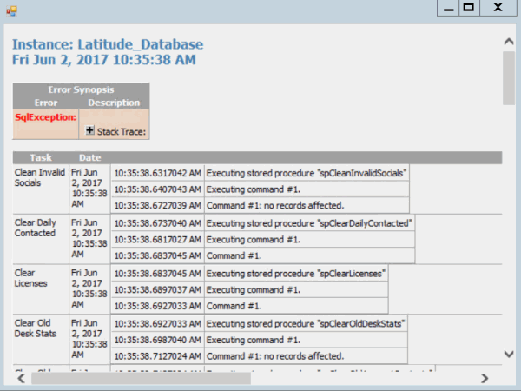Click timestamp 10:35:38.7127024 AM

pyautogui.click(x=157, y=356)
